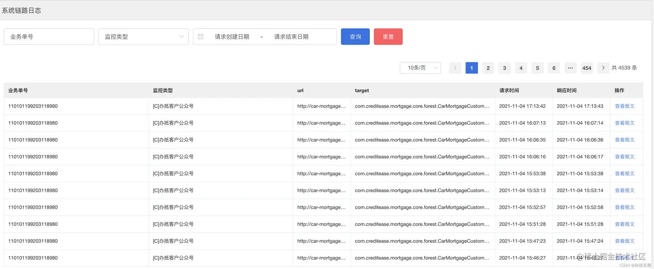
Task: Jump forward with ellipsis pagination button
Action: click(570, 68)
